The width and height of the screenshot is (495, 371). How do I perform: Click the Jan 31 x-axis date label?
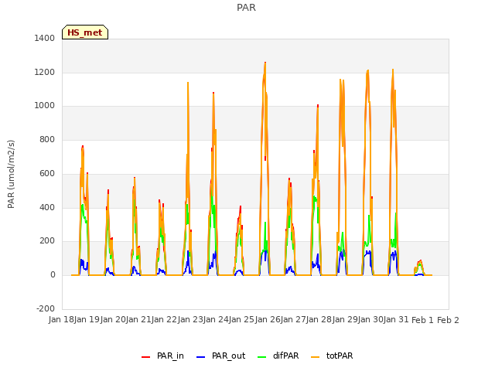pyautogui.click(x=396, y=320)
